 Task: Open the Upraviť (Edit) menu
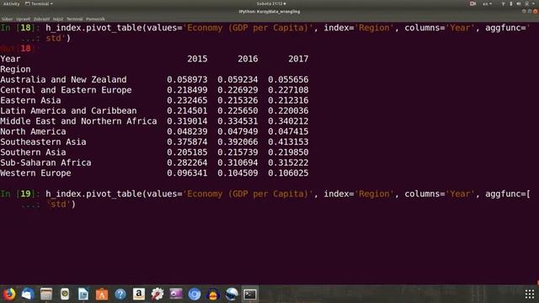tap(23, 19)
